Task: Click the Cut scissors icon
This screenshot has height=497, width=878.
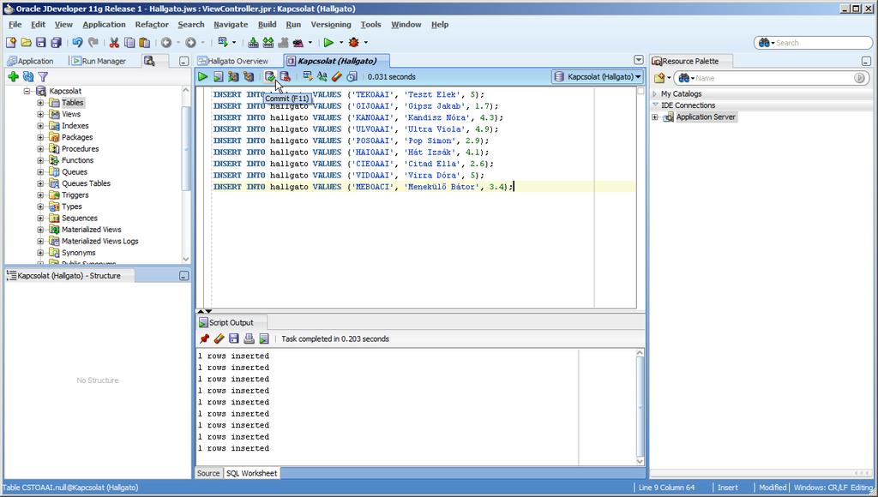Action: (114, 43)
